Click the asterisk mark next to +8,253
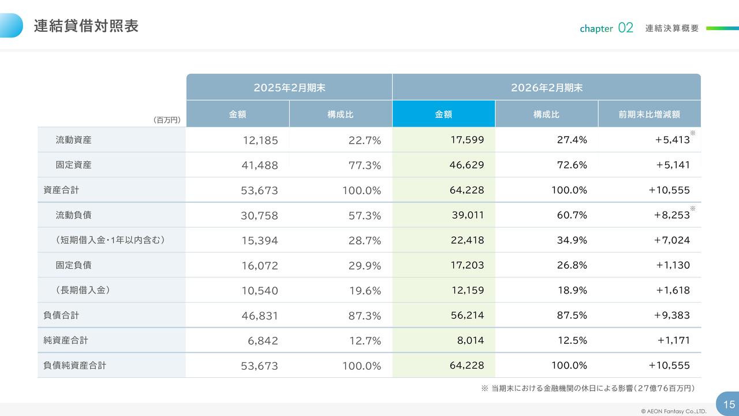739x416 pixels. 693,208
